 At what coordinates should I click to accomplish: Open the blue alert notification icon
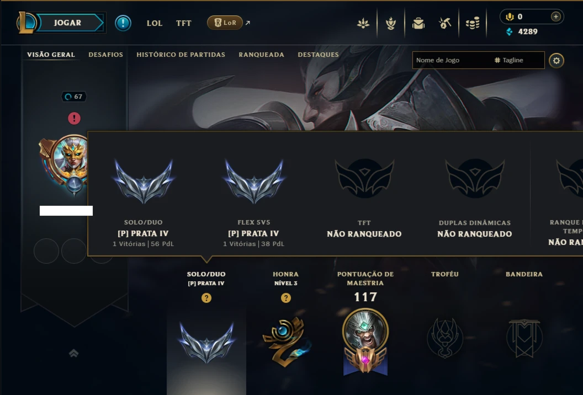point(123,23)
